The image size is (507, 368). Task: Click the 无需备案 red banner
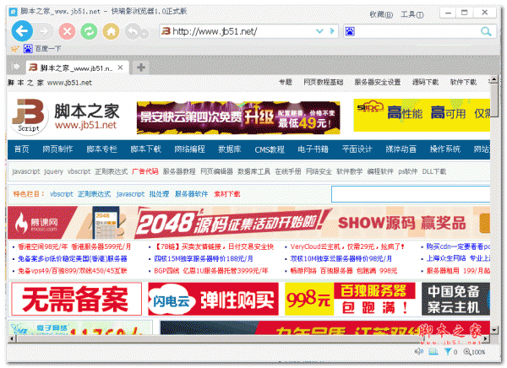click(x=76, y=299)
